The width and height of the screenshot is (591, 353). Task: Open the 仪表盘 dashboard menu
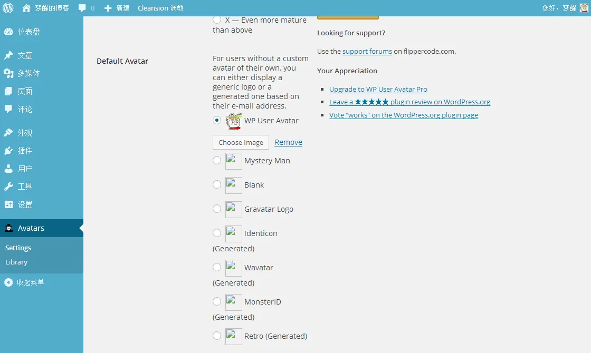tap(28, 32)
